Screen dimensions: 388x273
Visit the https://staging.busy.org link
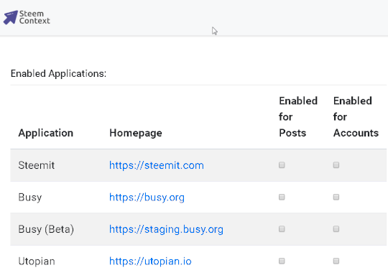point(166,229)
